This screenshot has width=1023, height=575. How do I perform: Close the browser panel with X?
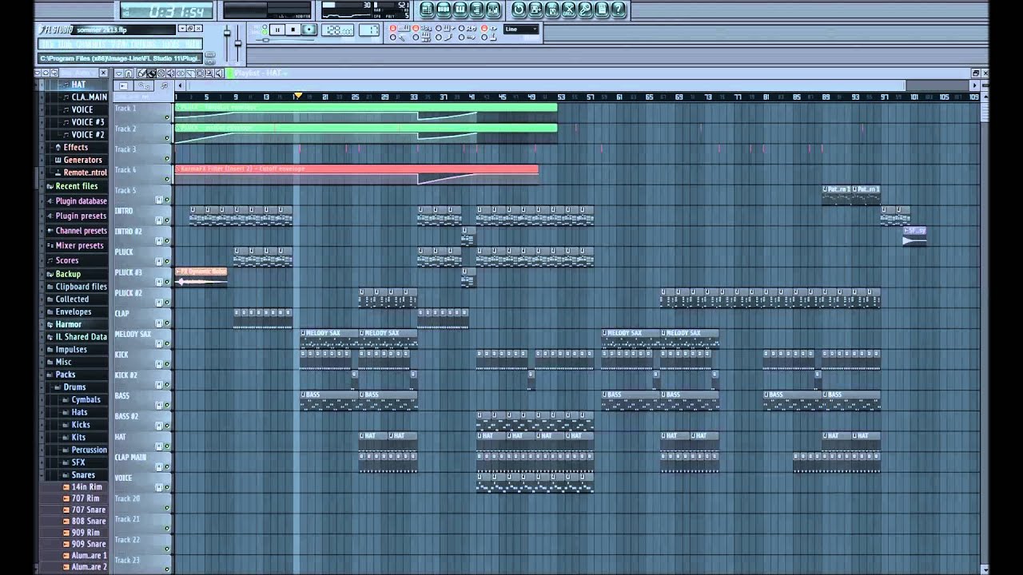[x=103, y=73]
